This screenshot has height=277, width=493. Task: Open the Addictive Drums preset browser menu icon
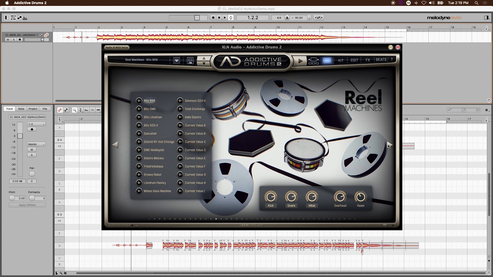[176, 60]
